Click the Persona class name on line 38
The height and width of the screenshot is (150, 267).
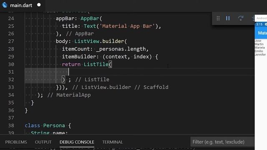(x=54, y=125)
